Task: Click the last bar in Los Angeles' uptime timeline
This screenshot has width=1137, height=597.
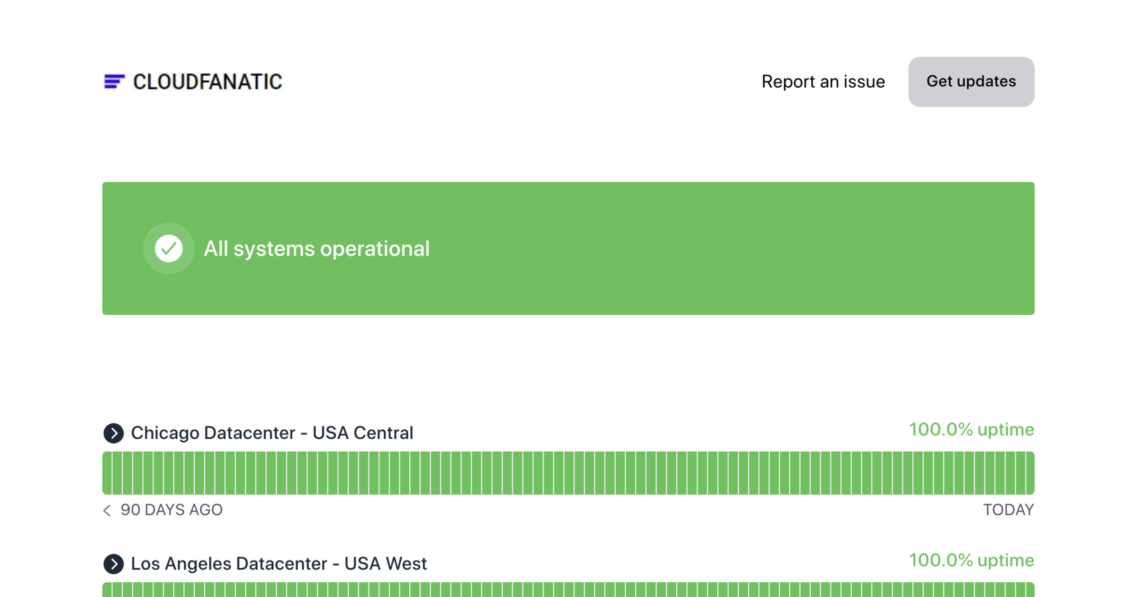Action: point(1030,590)
